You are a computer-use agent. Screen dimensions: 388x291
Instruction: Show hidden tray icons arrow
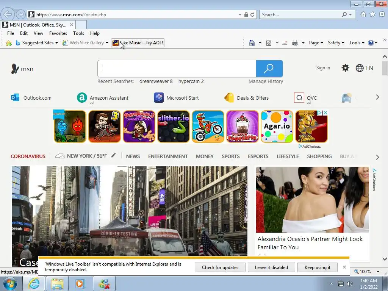point(331,284)
